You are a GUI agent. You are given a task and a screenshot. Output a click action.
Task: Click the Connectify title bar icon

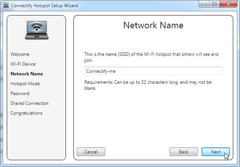pos(6,5)
